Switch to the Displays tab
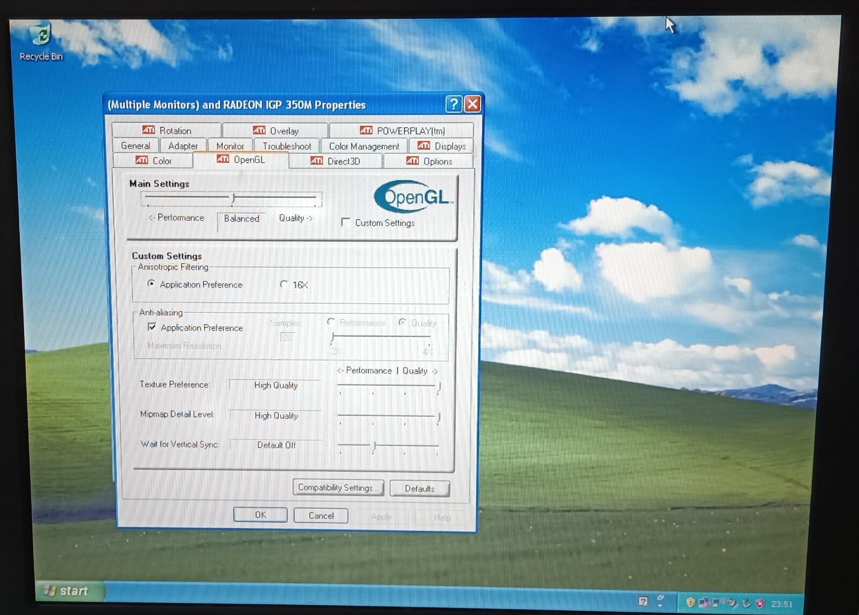Viewport: 859px width, 615px height. point(441,146)
